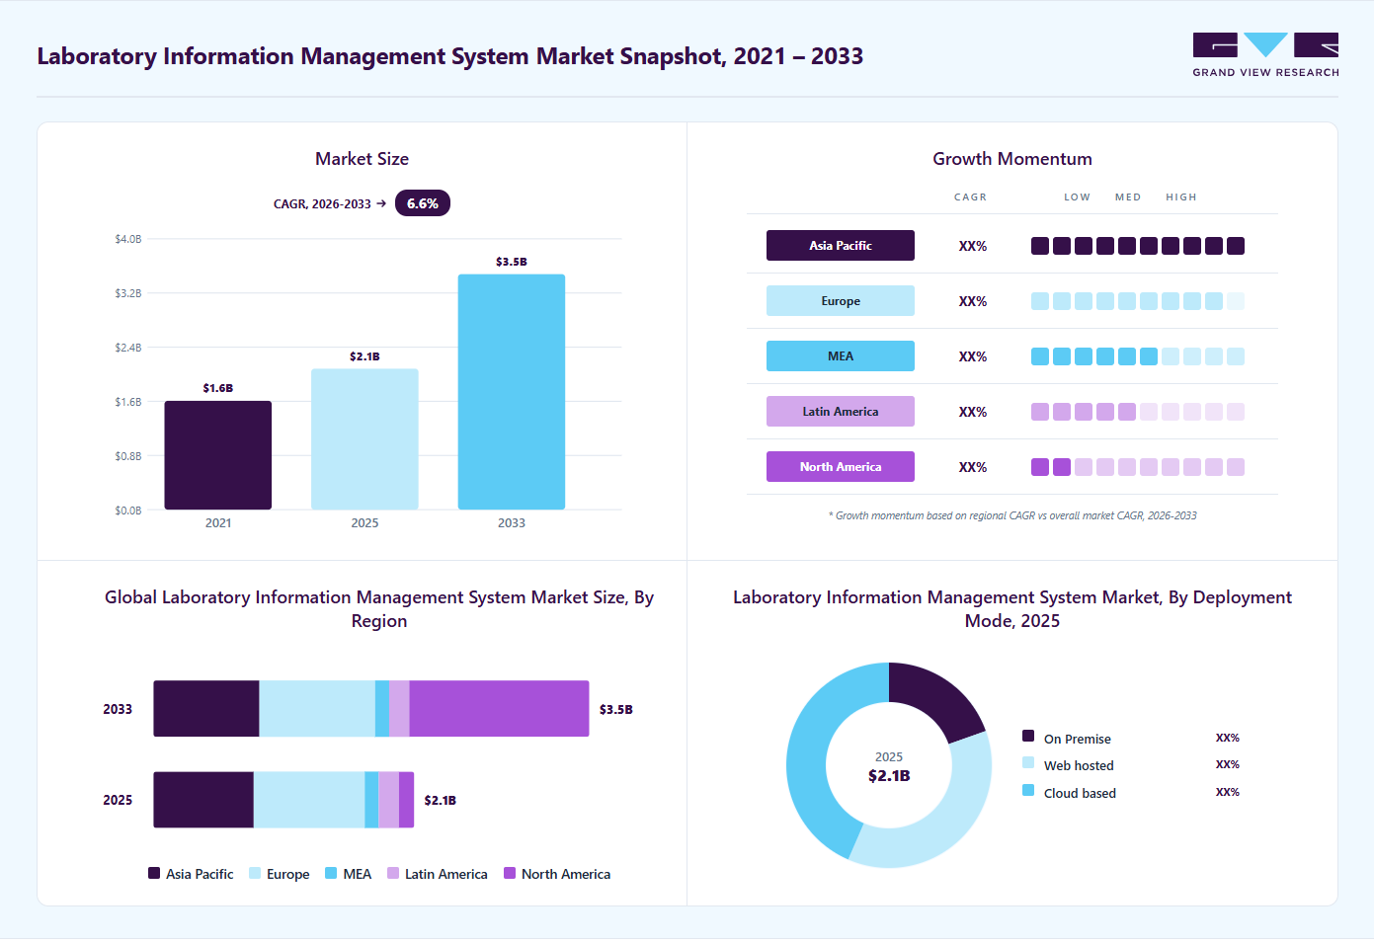Click North America legend swatch
Screen dimensions: 1374x943
coord(510,873)
